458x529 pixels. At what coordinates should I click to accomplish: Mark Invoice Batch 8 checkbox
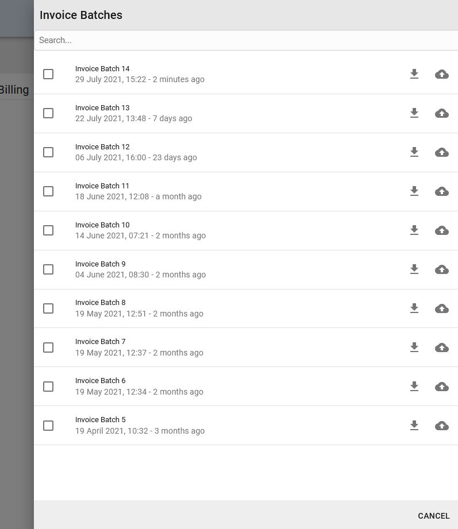[x=48, y=308]
